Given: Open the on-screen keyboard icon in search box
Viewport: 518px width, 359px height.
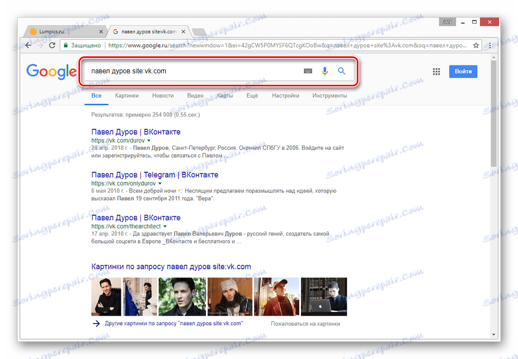Looking at the screenshot, I should click(308, 71).
